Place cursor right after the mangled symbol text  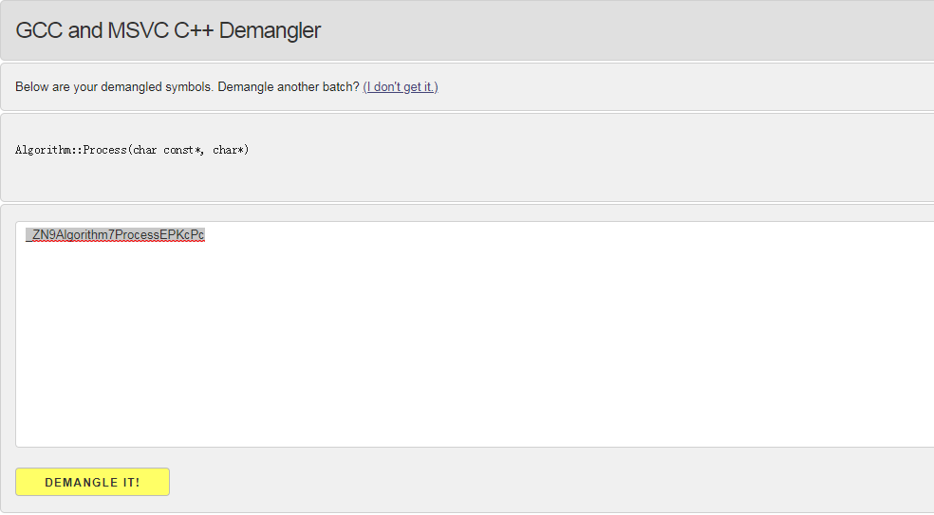click(x=206, y=235)
